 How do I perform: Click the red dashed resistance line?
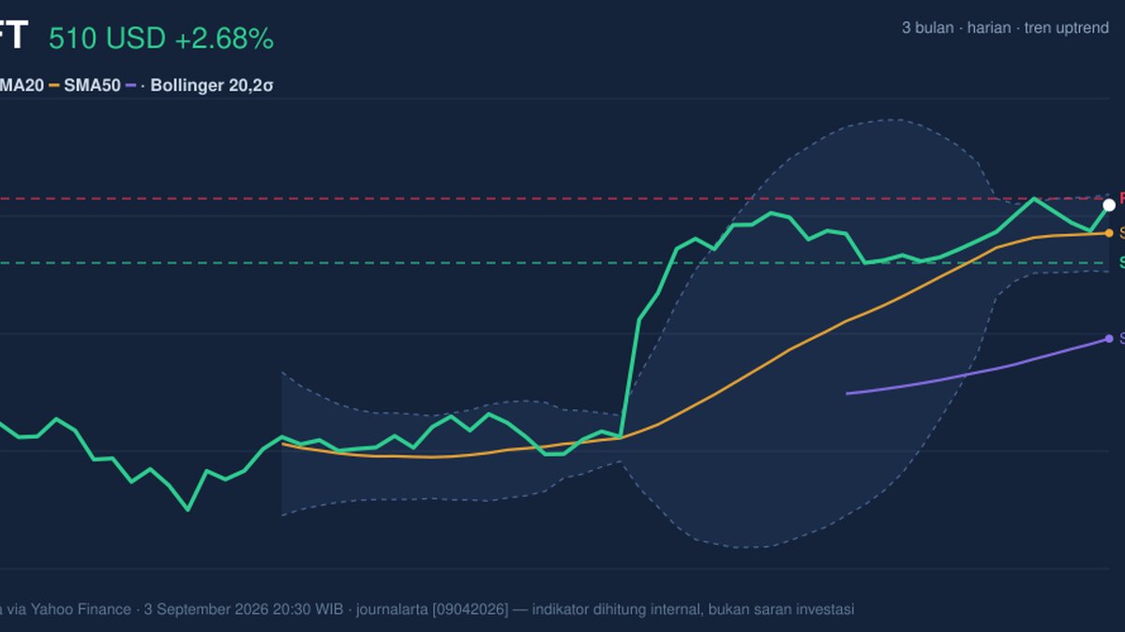coord(553,198)
